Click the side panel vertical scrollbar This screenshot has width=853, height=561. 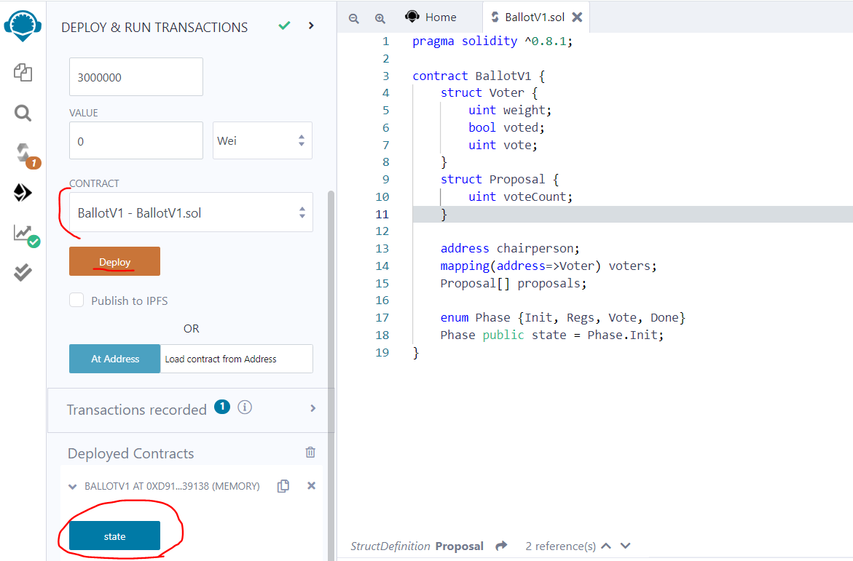331,375
